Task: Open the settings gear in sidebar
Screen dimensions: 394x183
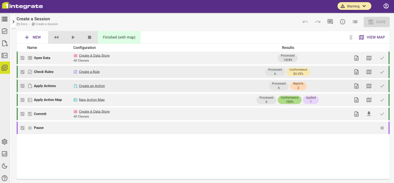Action: click(x=5, y=142)
